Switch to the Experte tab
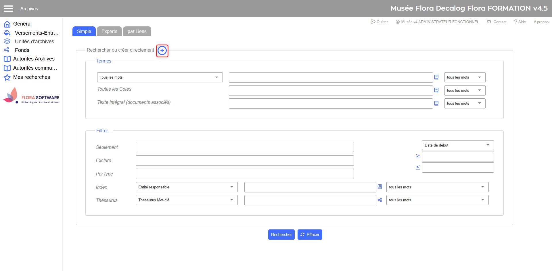Image resolution: width=552 pixels, height=271 pixels. pyautogui.click(x=109, y=31)
